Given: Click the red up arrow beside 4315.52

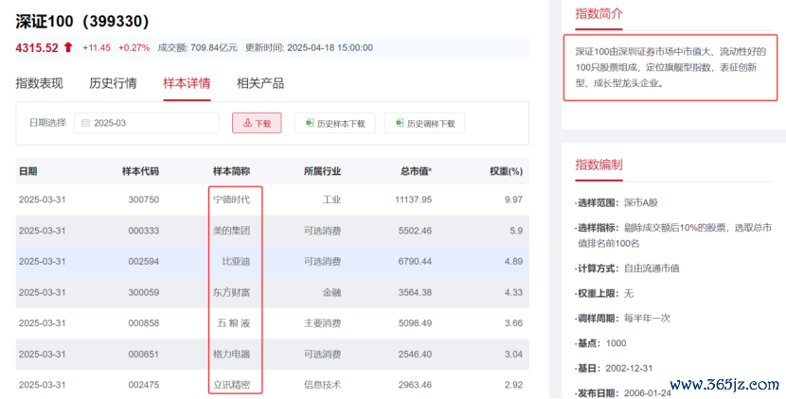Looking at the screenshot, I should (x=68, y=47).
